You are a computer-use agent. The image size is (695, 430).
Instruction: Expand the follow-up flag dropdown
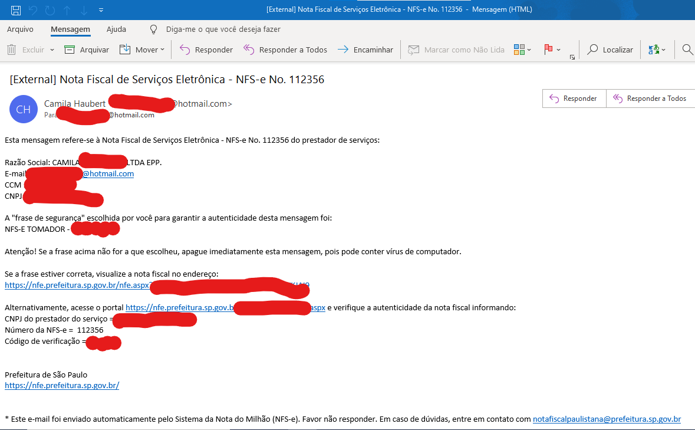pos(558,50)
